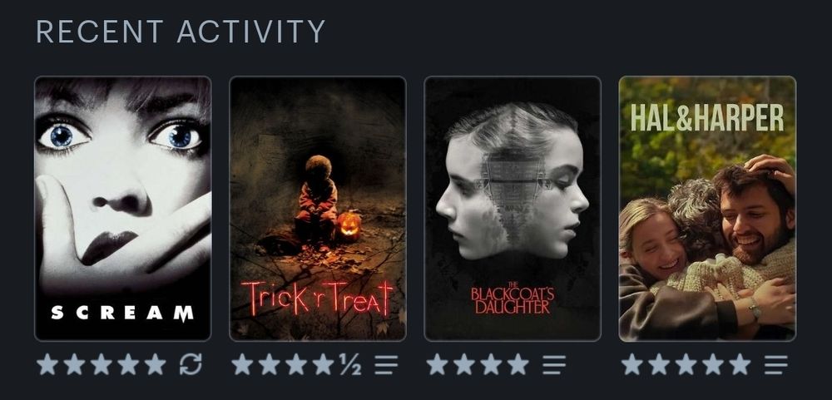Viewport: 832px width, 400px height.
Task: Click the white SCREAM title text
Action: [x=122, y=313]
